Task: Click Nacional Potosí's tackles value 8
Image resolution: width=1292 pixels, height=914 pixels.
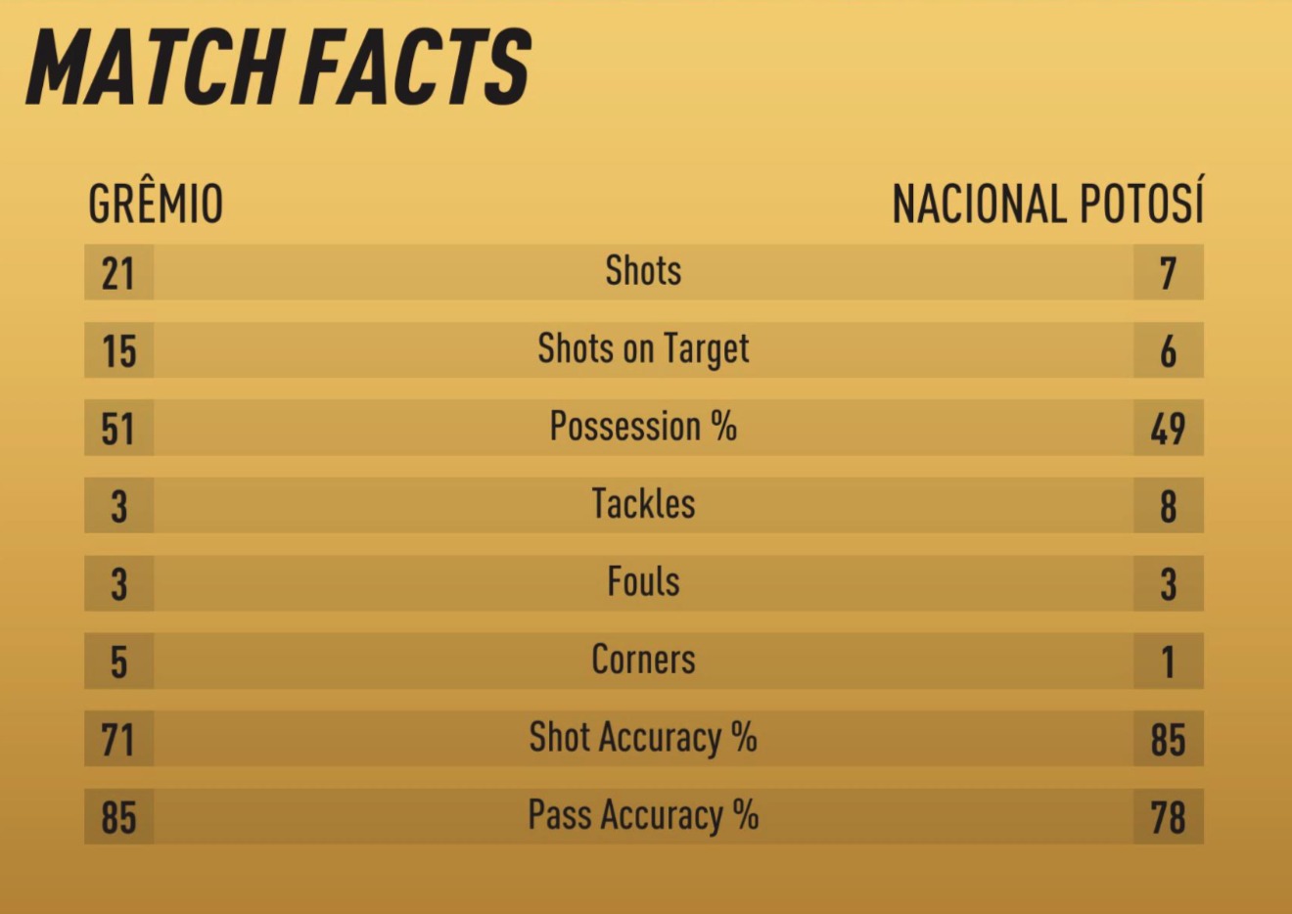Action: 1168,506
